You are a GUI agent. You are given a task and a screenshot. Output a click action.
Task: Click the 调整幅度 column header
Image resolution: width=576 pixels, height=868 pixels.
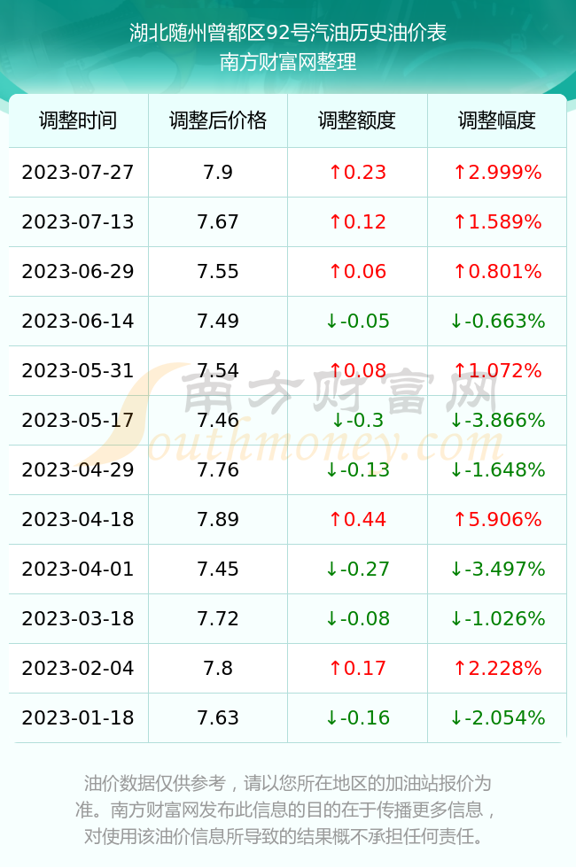coord(497,120)
